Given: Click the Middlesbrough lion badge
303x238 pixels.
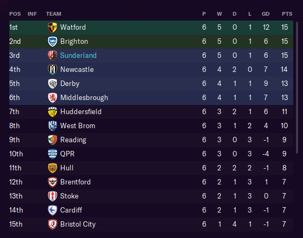Looking at the screenshot, I should tap(53, 98).
